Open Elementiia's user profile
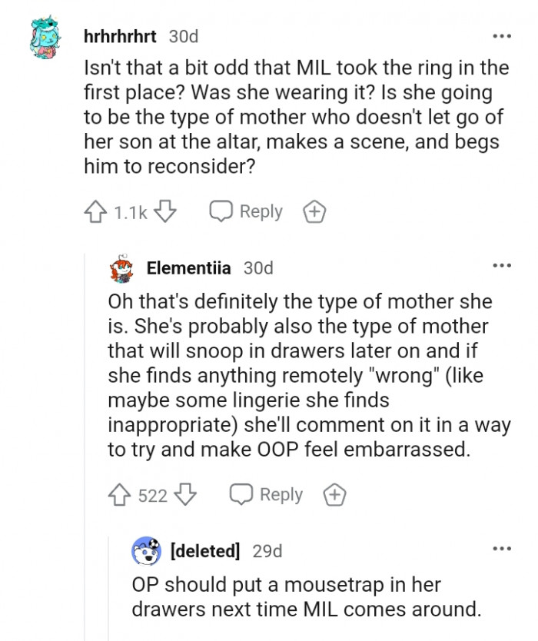The height and width of the screenshot is (641, 538). tap(188, 268)
